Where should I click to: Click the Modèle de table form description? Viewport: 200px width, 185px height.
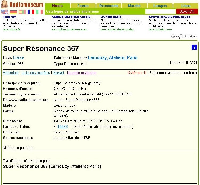point(101,113)
